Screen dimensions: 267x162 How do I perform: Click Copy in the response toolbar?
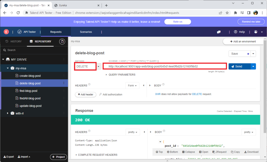click(235, 152)
